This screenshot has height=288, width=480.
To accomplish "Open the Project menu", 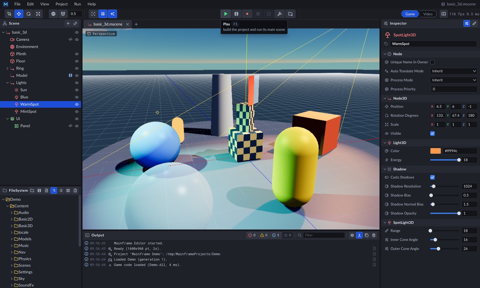I will (61, 4).
